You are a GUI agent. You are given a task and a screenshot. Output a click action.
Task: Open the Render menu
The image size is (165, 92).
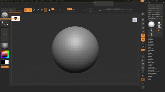pos(67,3)
